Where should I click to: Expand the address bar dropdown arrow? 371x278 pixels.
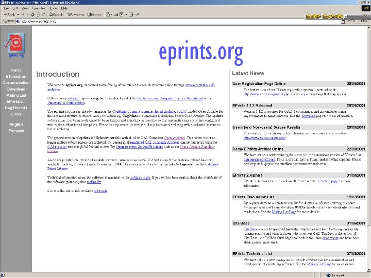click(x=343, y=21)
